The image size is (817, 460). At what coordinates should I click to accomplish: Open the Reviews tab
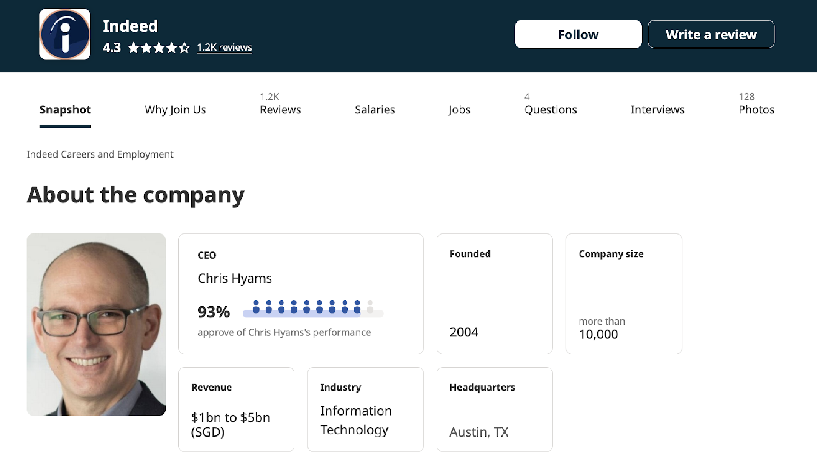tap(280, 103)
